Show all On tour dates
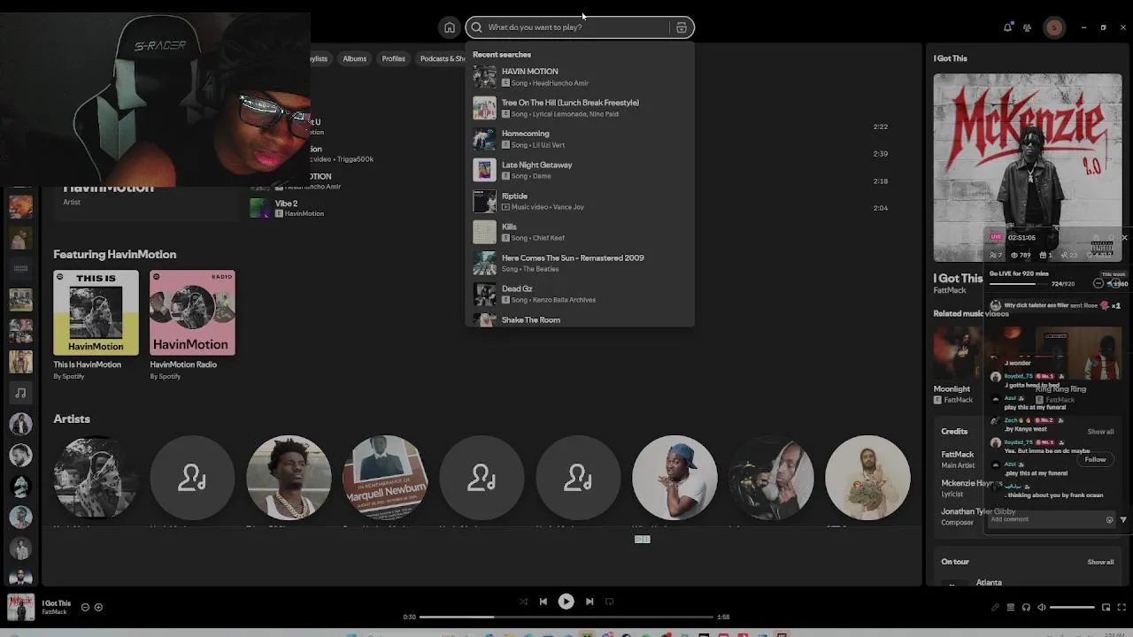Image resolution: width=1133 pixels, height=637 pixels. click(x=1100, y=562)
